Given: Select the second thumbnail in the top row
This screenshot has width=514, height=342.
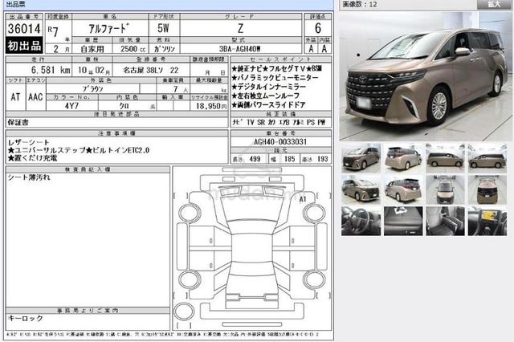Looking at the screenshot, I should [x=403, y=158].
